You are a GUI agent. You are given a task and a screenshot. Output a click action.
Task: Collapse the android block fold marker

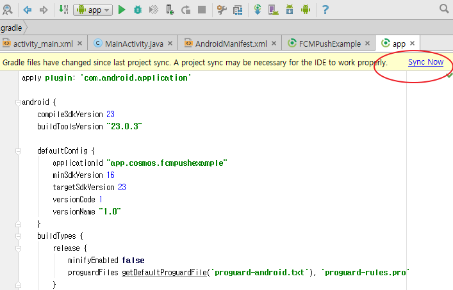coord(18,102)
